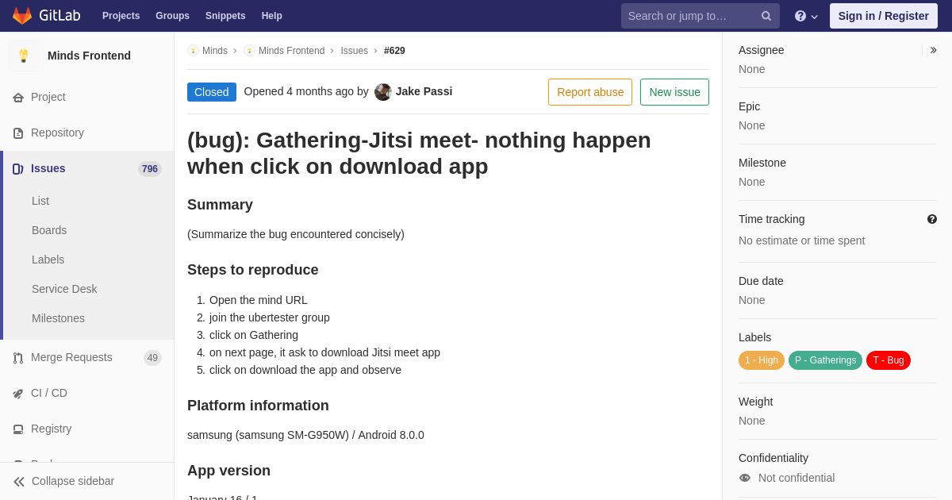Image resolution: width=952 pixels, height=500 pixels.
Task: Click the Sign in / Register button
Action: click(884, 16)
